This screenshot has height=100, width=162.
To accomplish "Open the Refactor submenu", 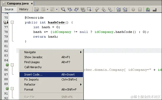I will click(x=51, y=84).
